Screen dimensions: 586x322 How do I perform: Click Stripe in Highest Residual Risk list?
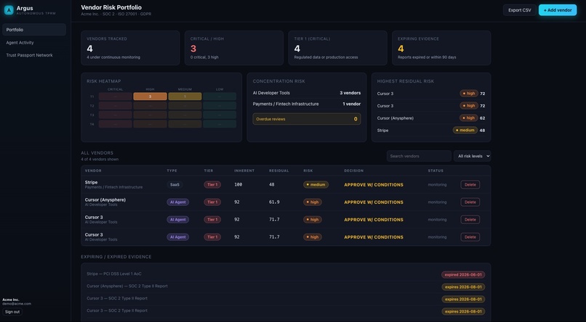(382, 131)
